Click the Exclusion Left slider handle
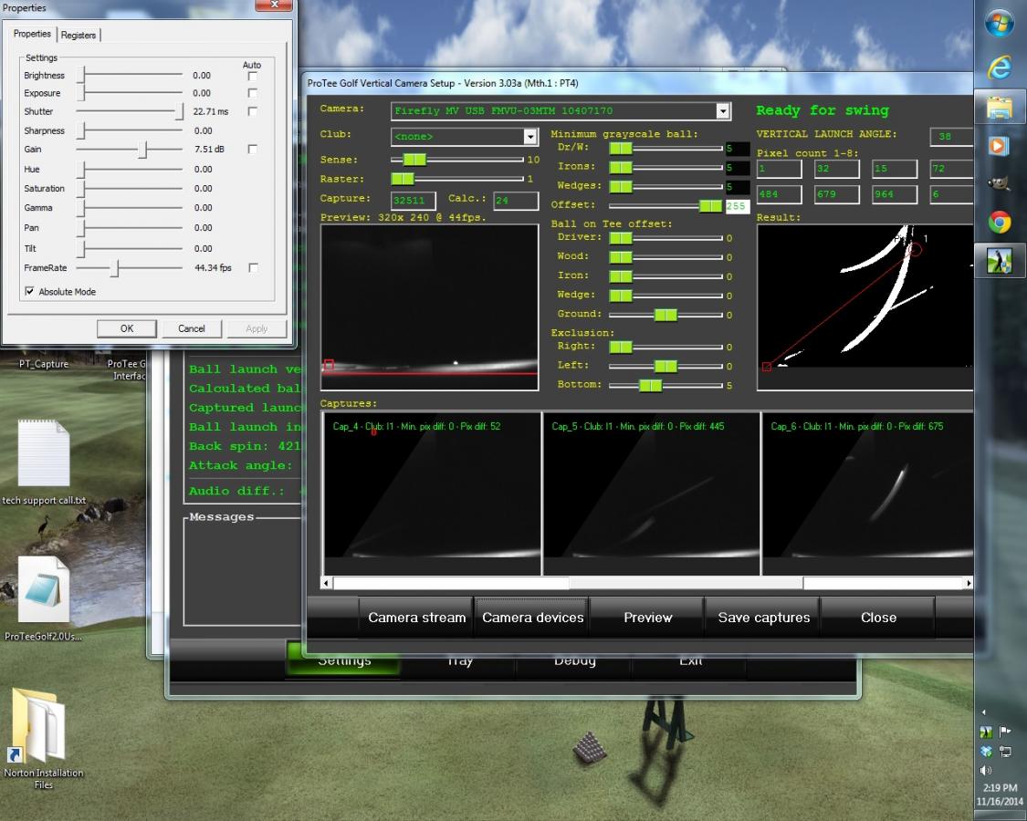Viewport: 1027px width, 821px height. 665,366
